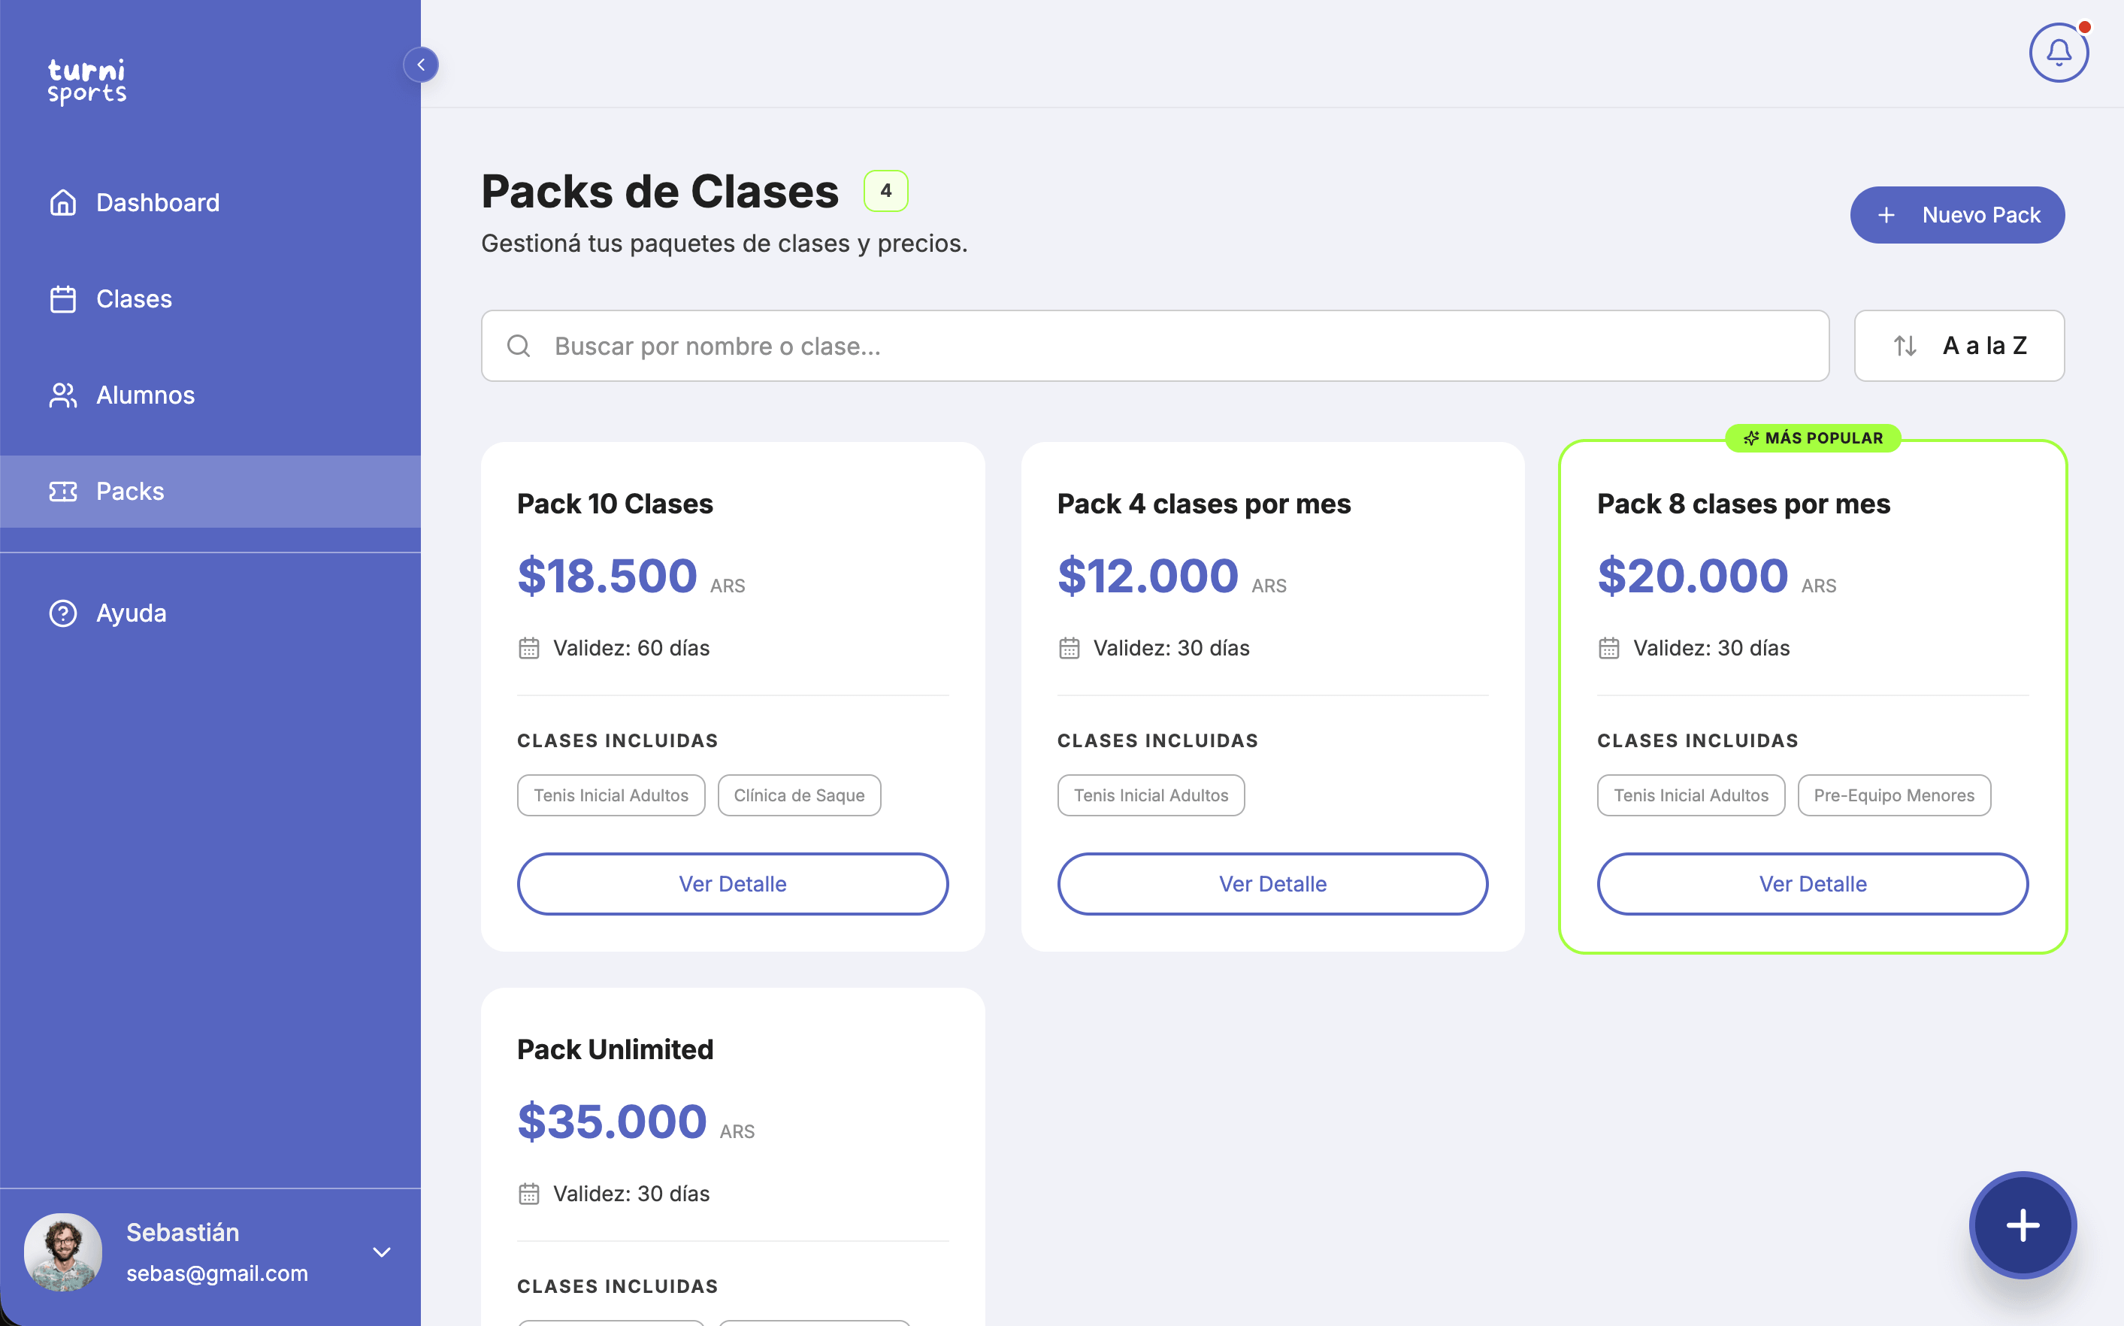Open the A a la Z sort dropdown
Screen dimensions: 2124x1326
tap(1959, 347)
